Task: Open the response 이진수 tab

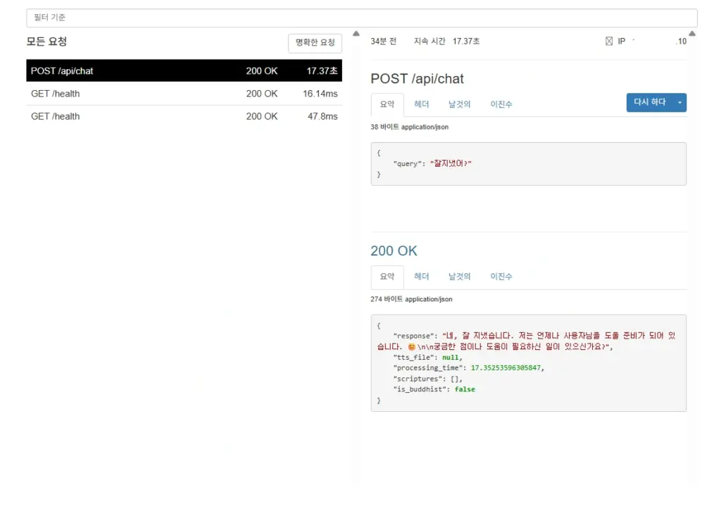Action: (501, 277)
